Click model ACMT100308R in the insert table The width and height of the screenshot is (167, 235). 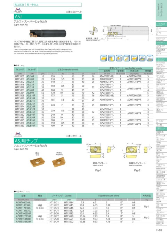coord(23,213)
